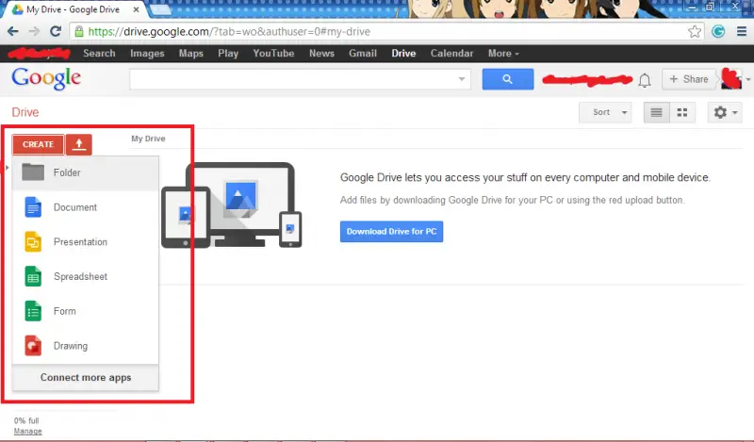
Task: Choose the yellow Presentation icon
Action: (x=33, y=242)
